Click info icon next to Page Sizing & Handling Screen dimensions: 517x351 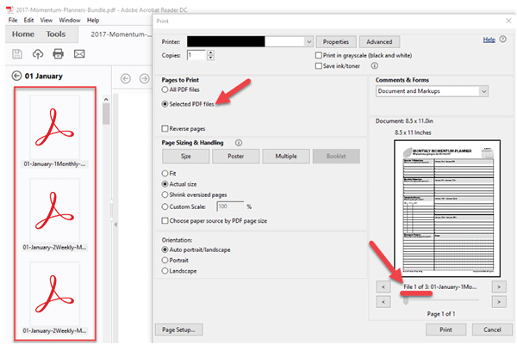coord(239,143)
